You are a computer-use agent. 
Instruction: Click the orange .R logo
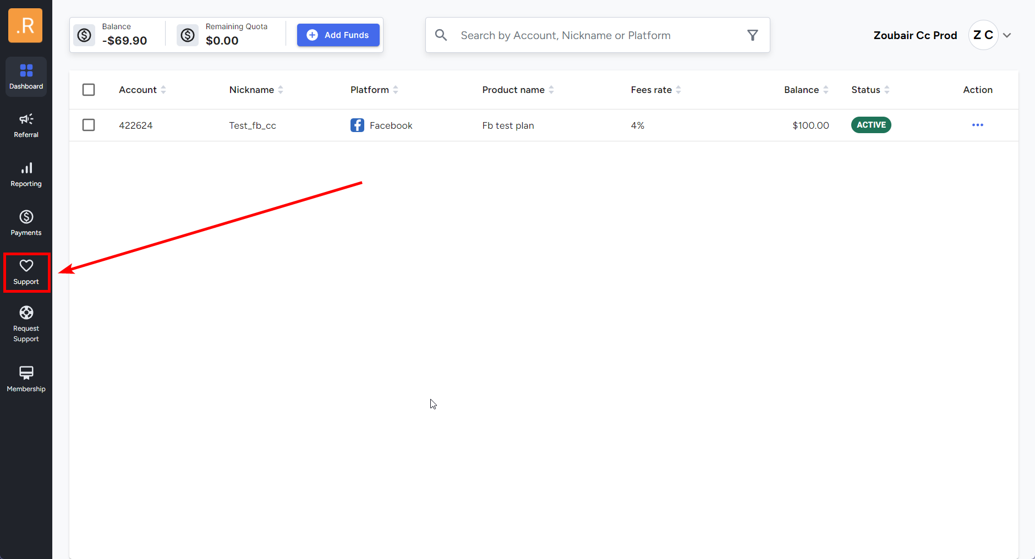pyautogui.click(x=25, y=25)
